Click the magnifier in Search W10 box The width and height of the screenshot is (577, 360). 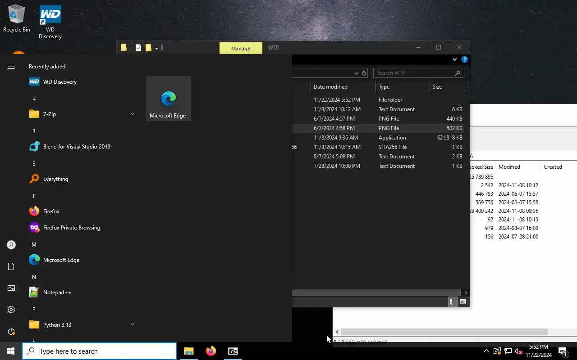458,73
